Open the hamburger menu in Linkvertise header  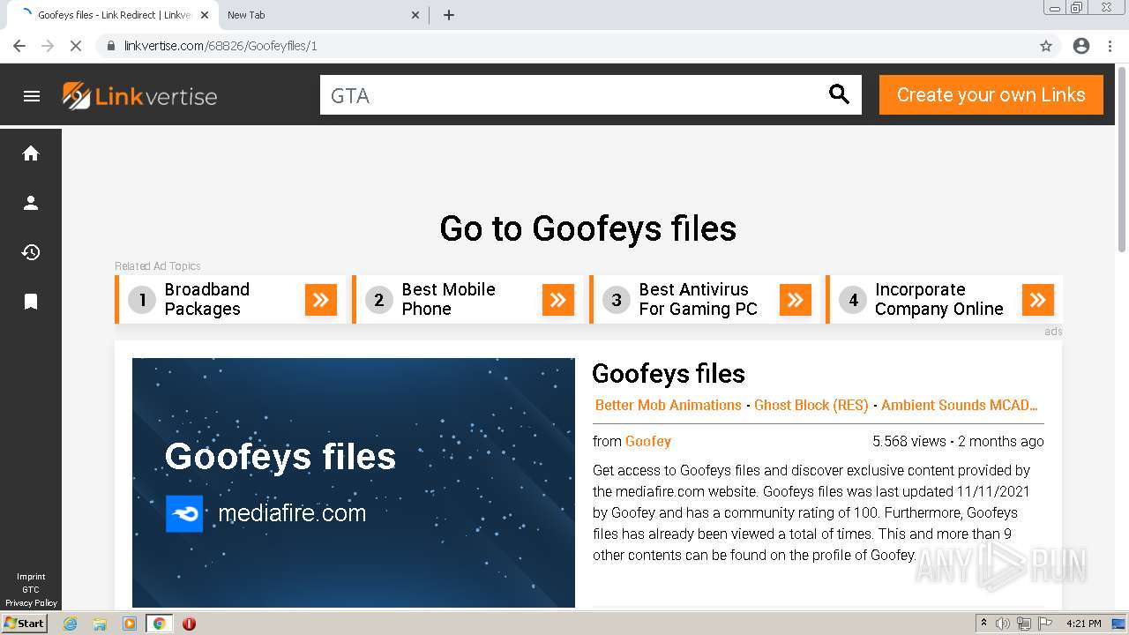[x=32, y=96]
